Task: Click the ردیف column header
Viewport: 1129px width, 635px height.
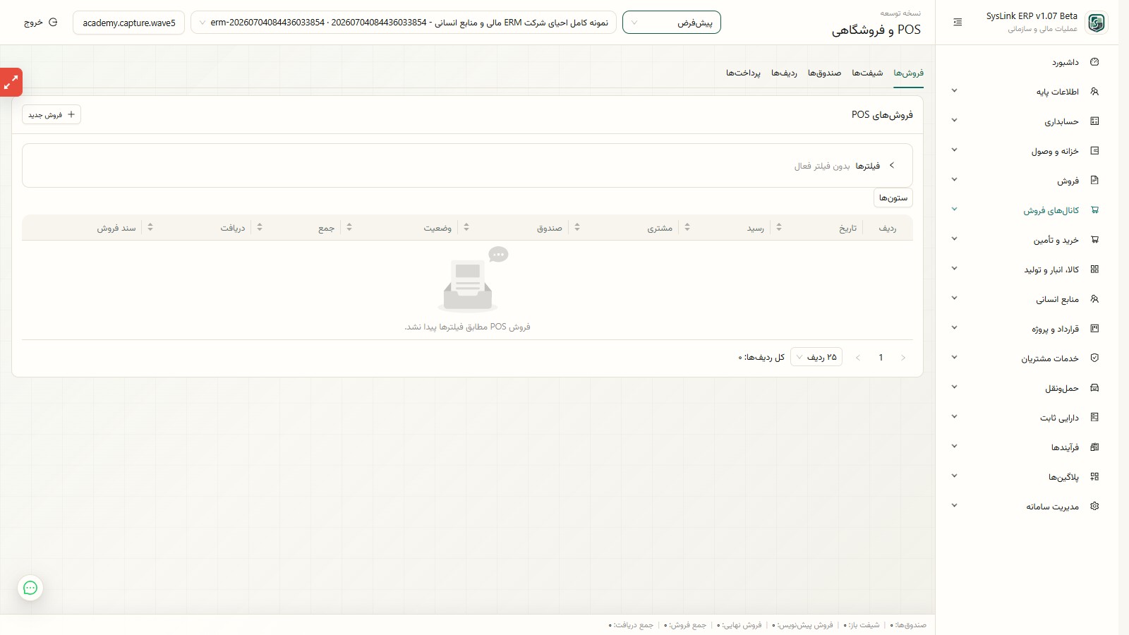Action: (x=888, y=228)
